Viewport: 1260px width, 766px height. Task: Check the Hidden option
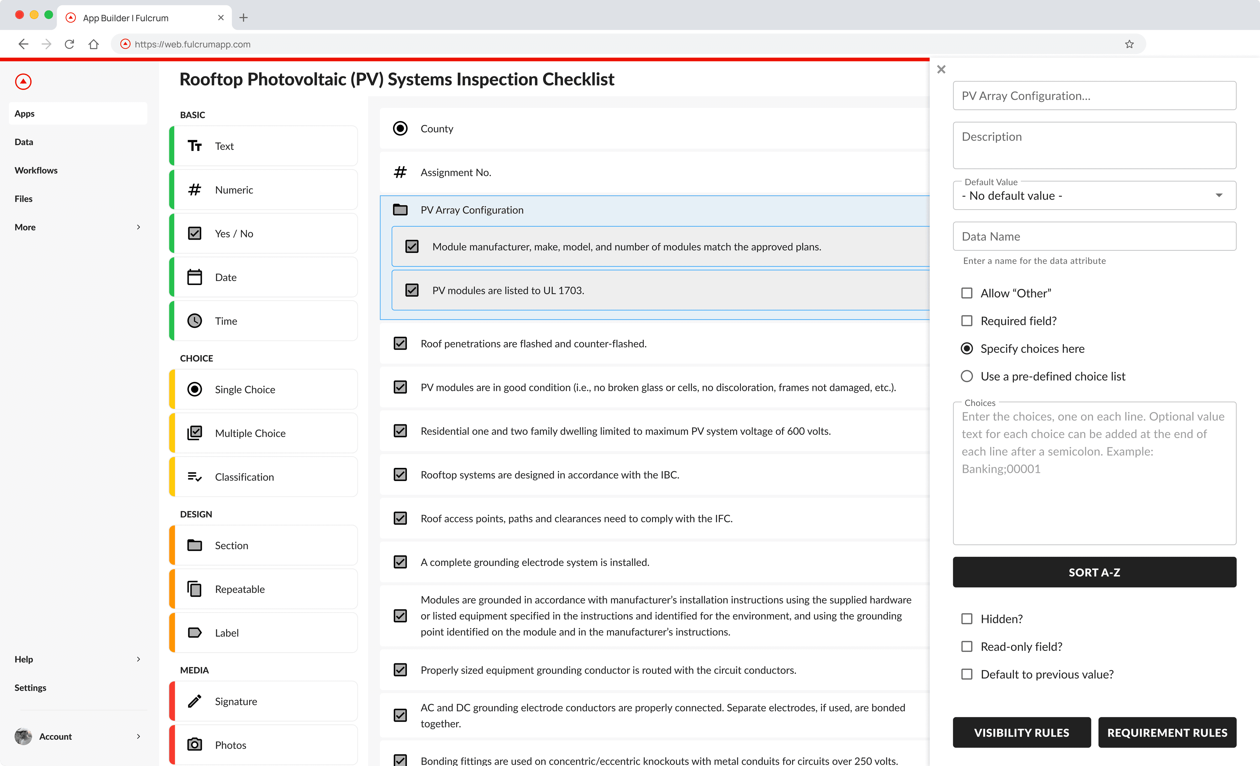(966, 618)
